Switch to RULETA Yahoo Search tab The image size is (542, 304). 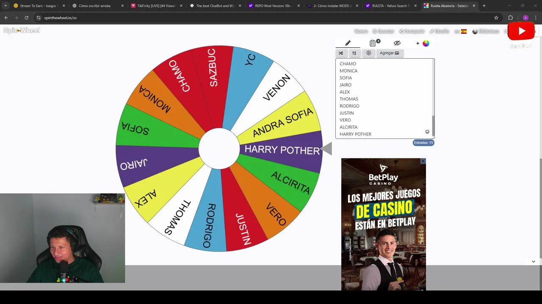(390, 6)
